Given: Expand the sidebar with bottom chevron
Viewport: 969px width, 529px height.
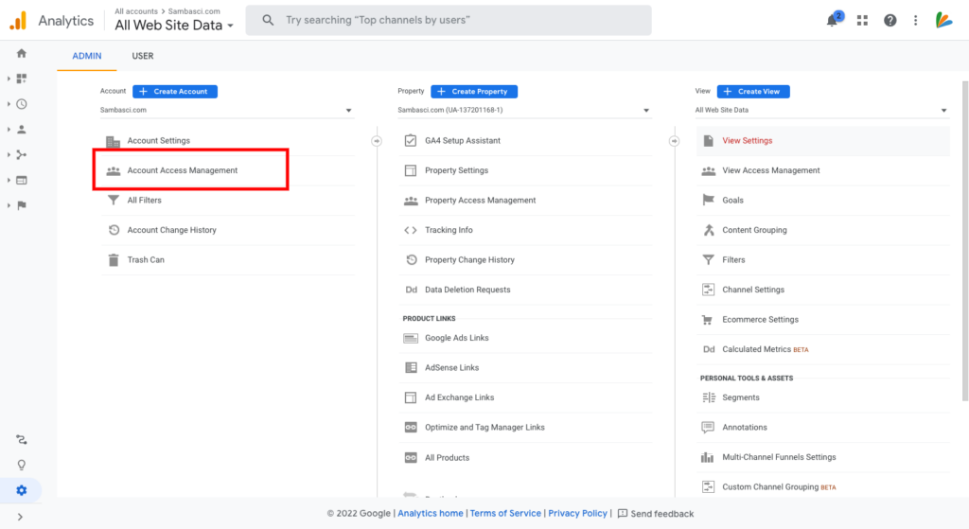Looking at the screenshot, I should tap(21, 517).
